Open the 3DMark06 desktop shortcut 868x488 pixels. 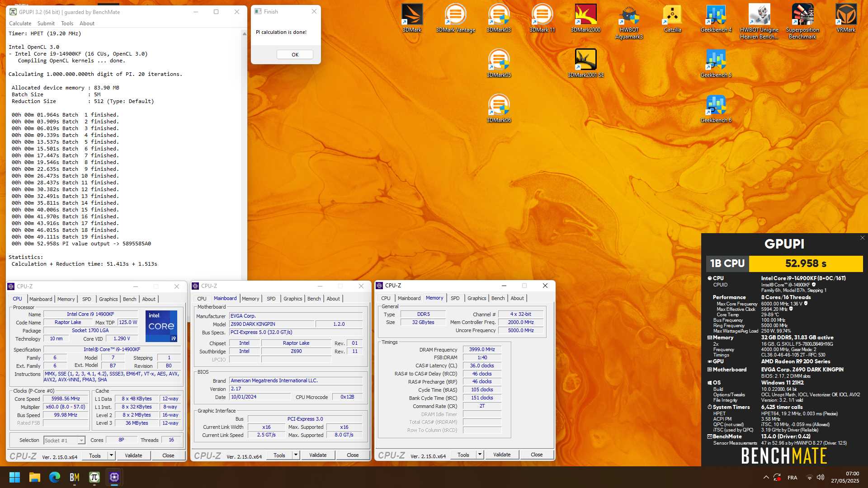[499, 108]
